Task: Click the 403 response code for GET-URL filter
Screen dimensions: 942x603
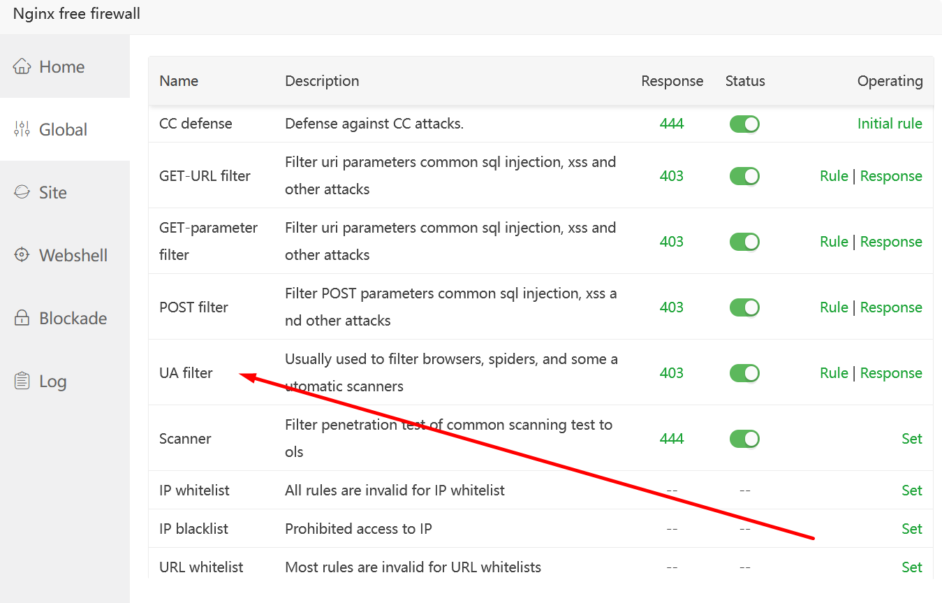Action: (x=672, y=176)
